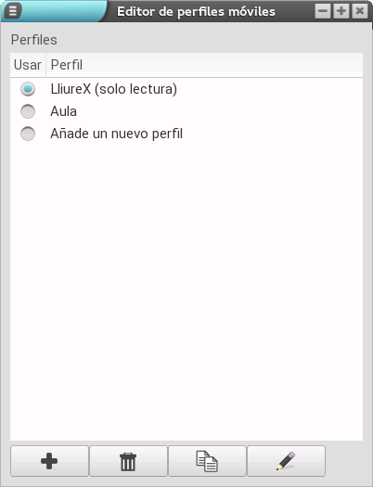Highlight the LliureX (solo lectura) row text
The width and height of the screenshot is (373, 487).
114,89
